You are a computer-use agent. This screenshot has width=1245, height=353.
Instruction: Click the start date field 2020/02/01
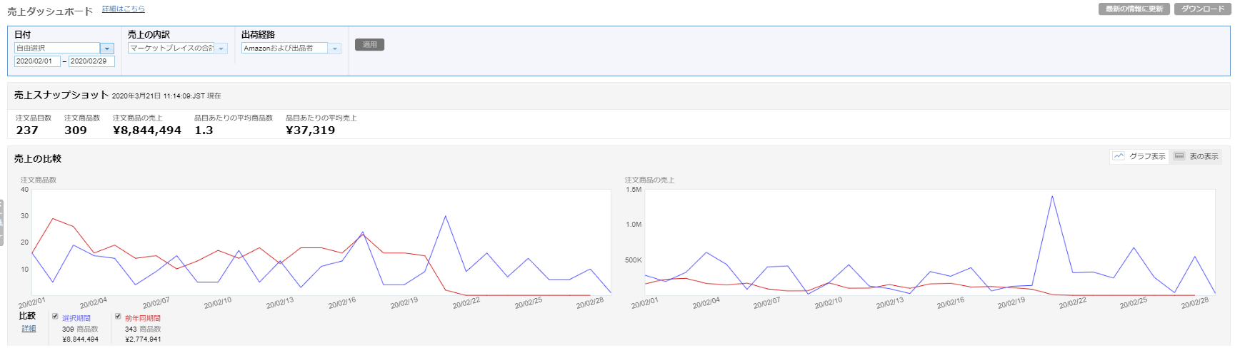point(37,61)
